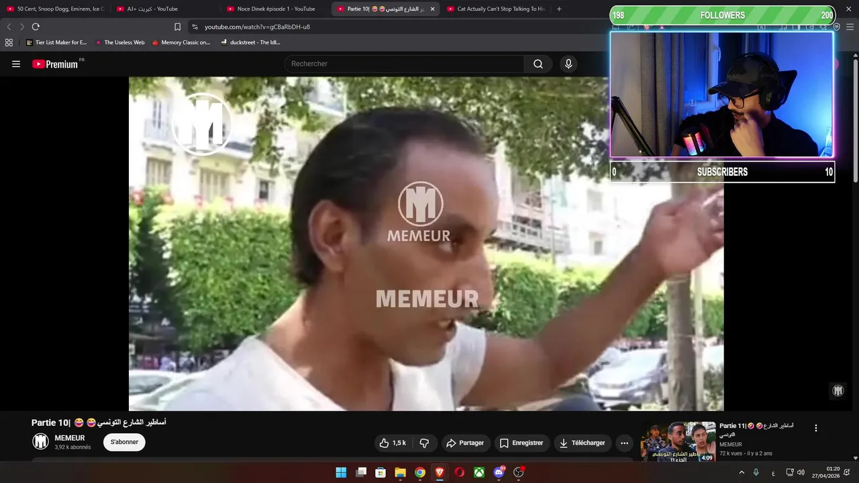
Task: Open The Useless Web bookmark
Action: coord(120,42)
